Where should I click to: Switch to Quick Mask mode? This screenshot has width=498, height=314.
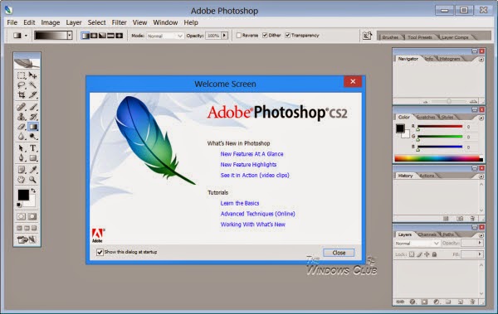tap(32, 216)
